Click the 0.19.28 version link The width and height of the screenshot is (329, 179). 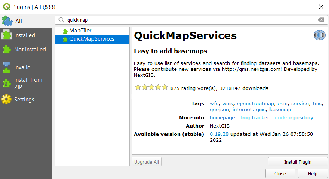(219, 134)
